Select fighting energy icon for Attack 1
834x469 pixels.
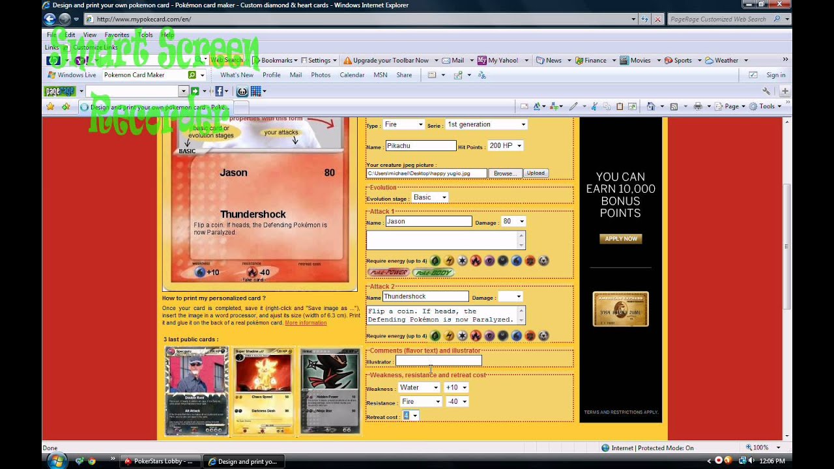tap(530, 261)
